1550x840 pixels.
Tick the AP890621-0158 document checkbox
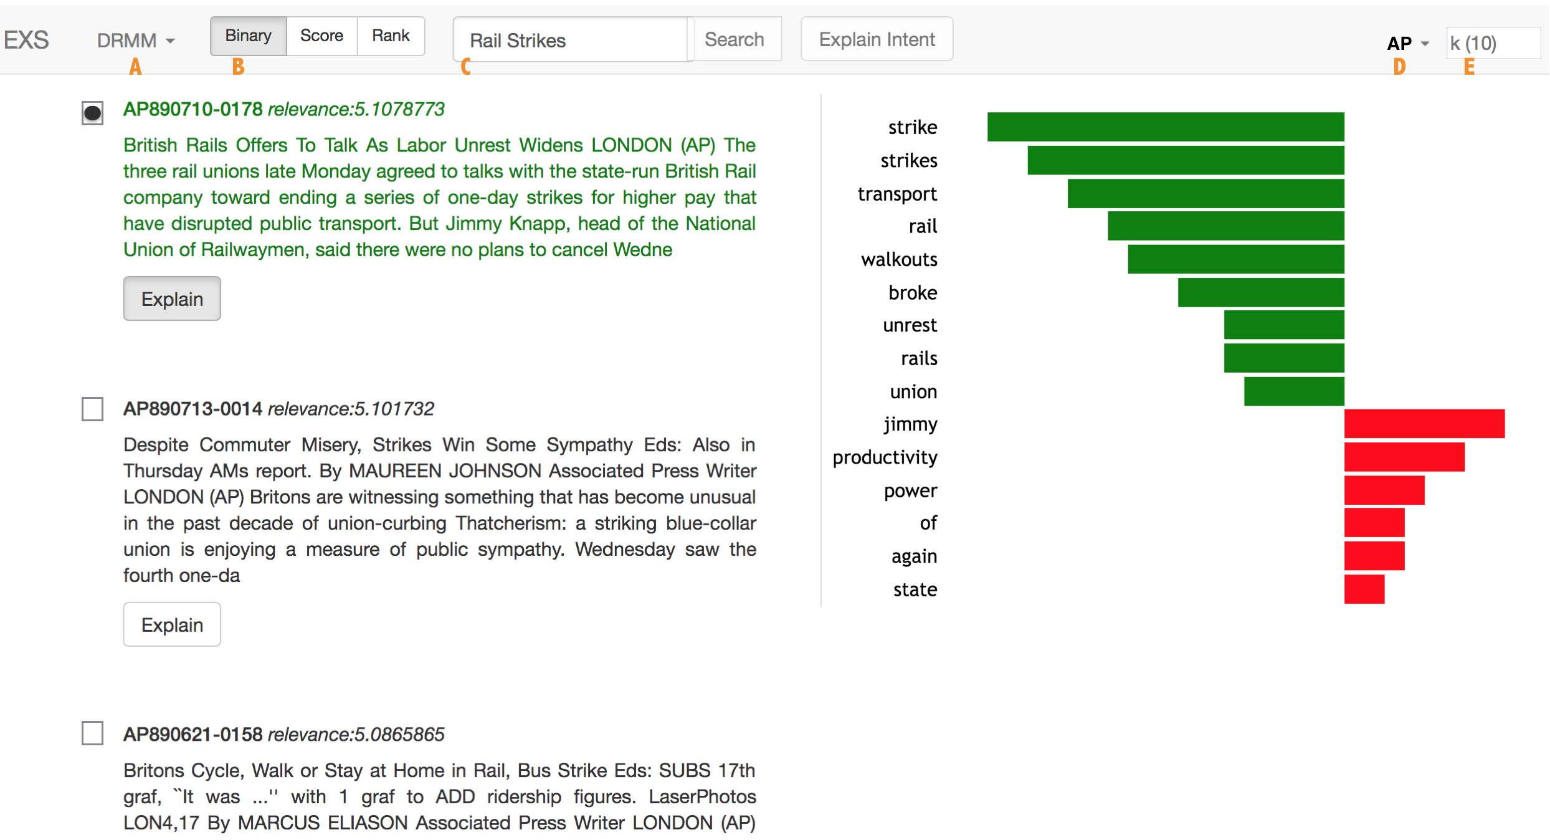pyautogui.click(x=92, y=733)
